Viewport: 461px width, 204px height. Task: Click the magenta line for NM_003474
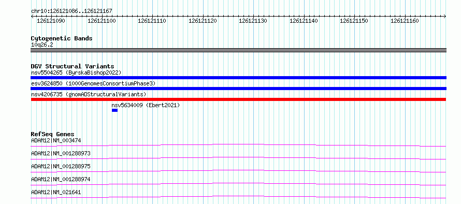pyautogui.click(x=238, y=145)
